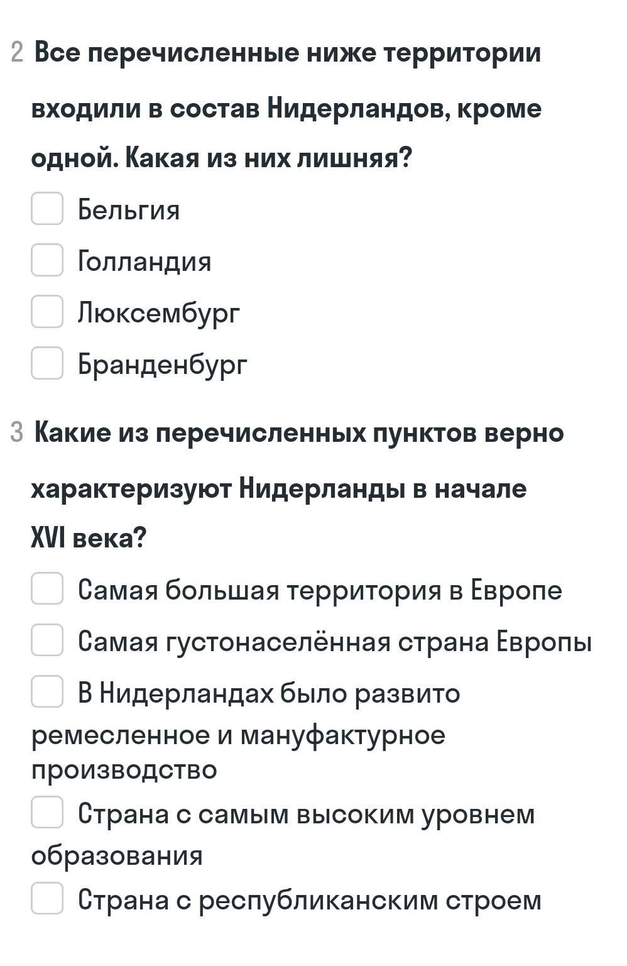
Task: Click the text 'Самая густонаселённая страна Европы'
Action: 335,642
